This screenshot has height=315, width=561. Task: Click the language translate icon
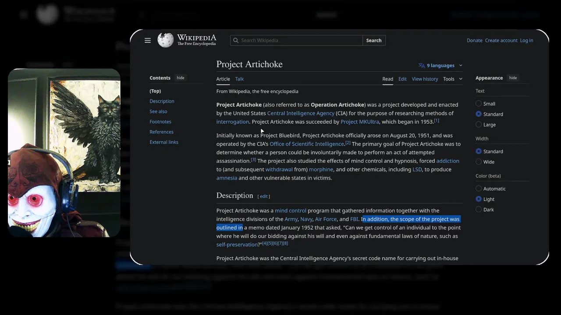click(x=422, y=66)
